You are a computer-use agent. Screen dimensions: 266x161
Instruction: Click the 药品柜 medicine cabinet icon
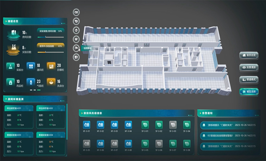tap(11, 83)
